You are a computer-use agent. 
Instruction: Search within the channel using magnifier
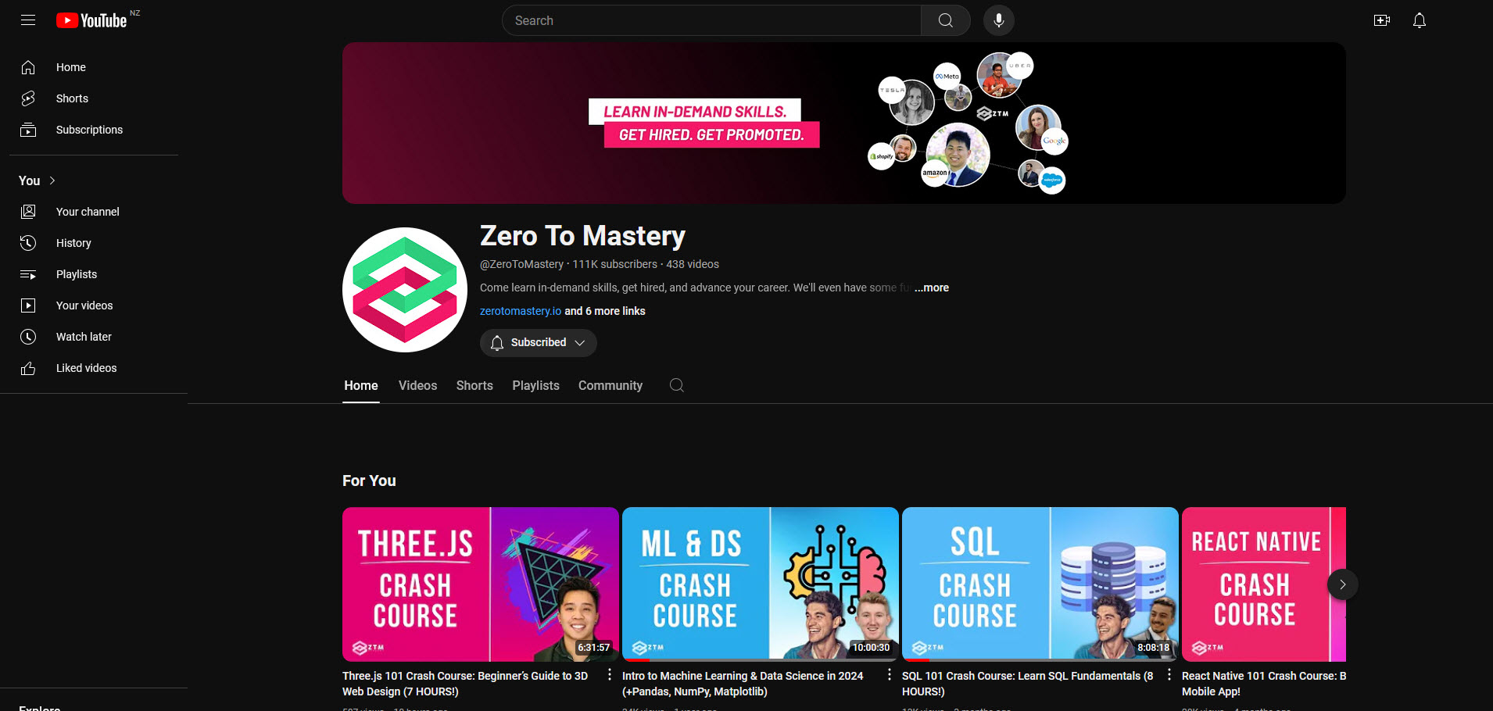pos(677,385)
